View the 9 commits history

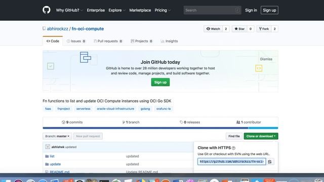click(x=72, y=122)
